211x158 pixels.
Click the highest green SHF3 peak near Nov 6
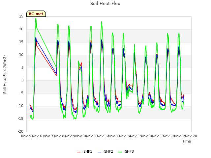36,18
